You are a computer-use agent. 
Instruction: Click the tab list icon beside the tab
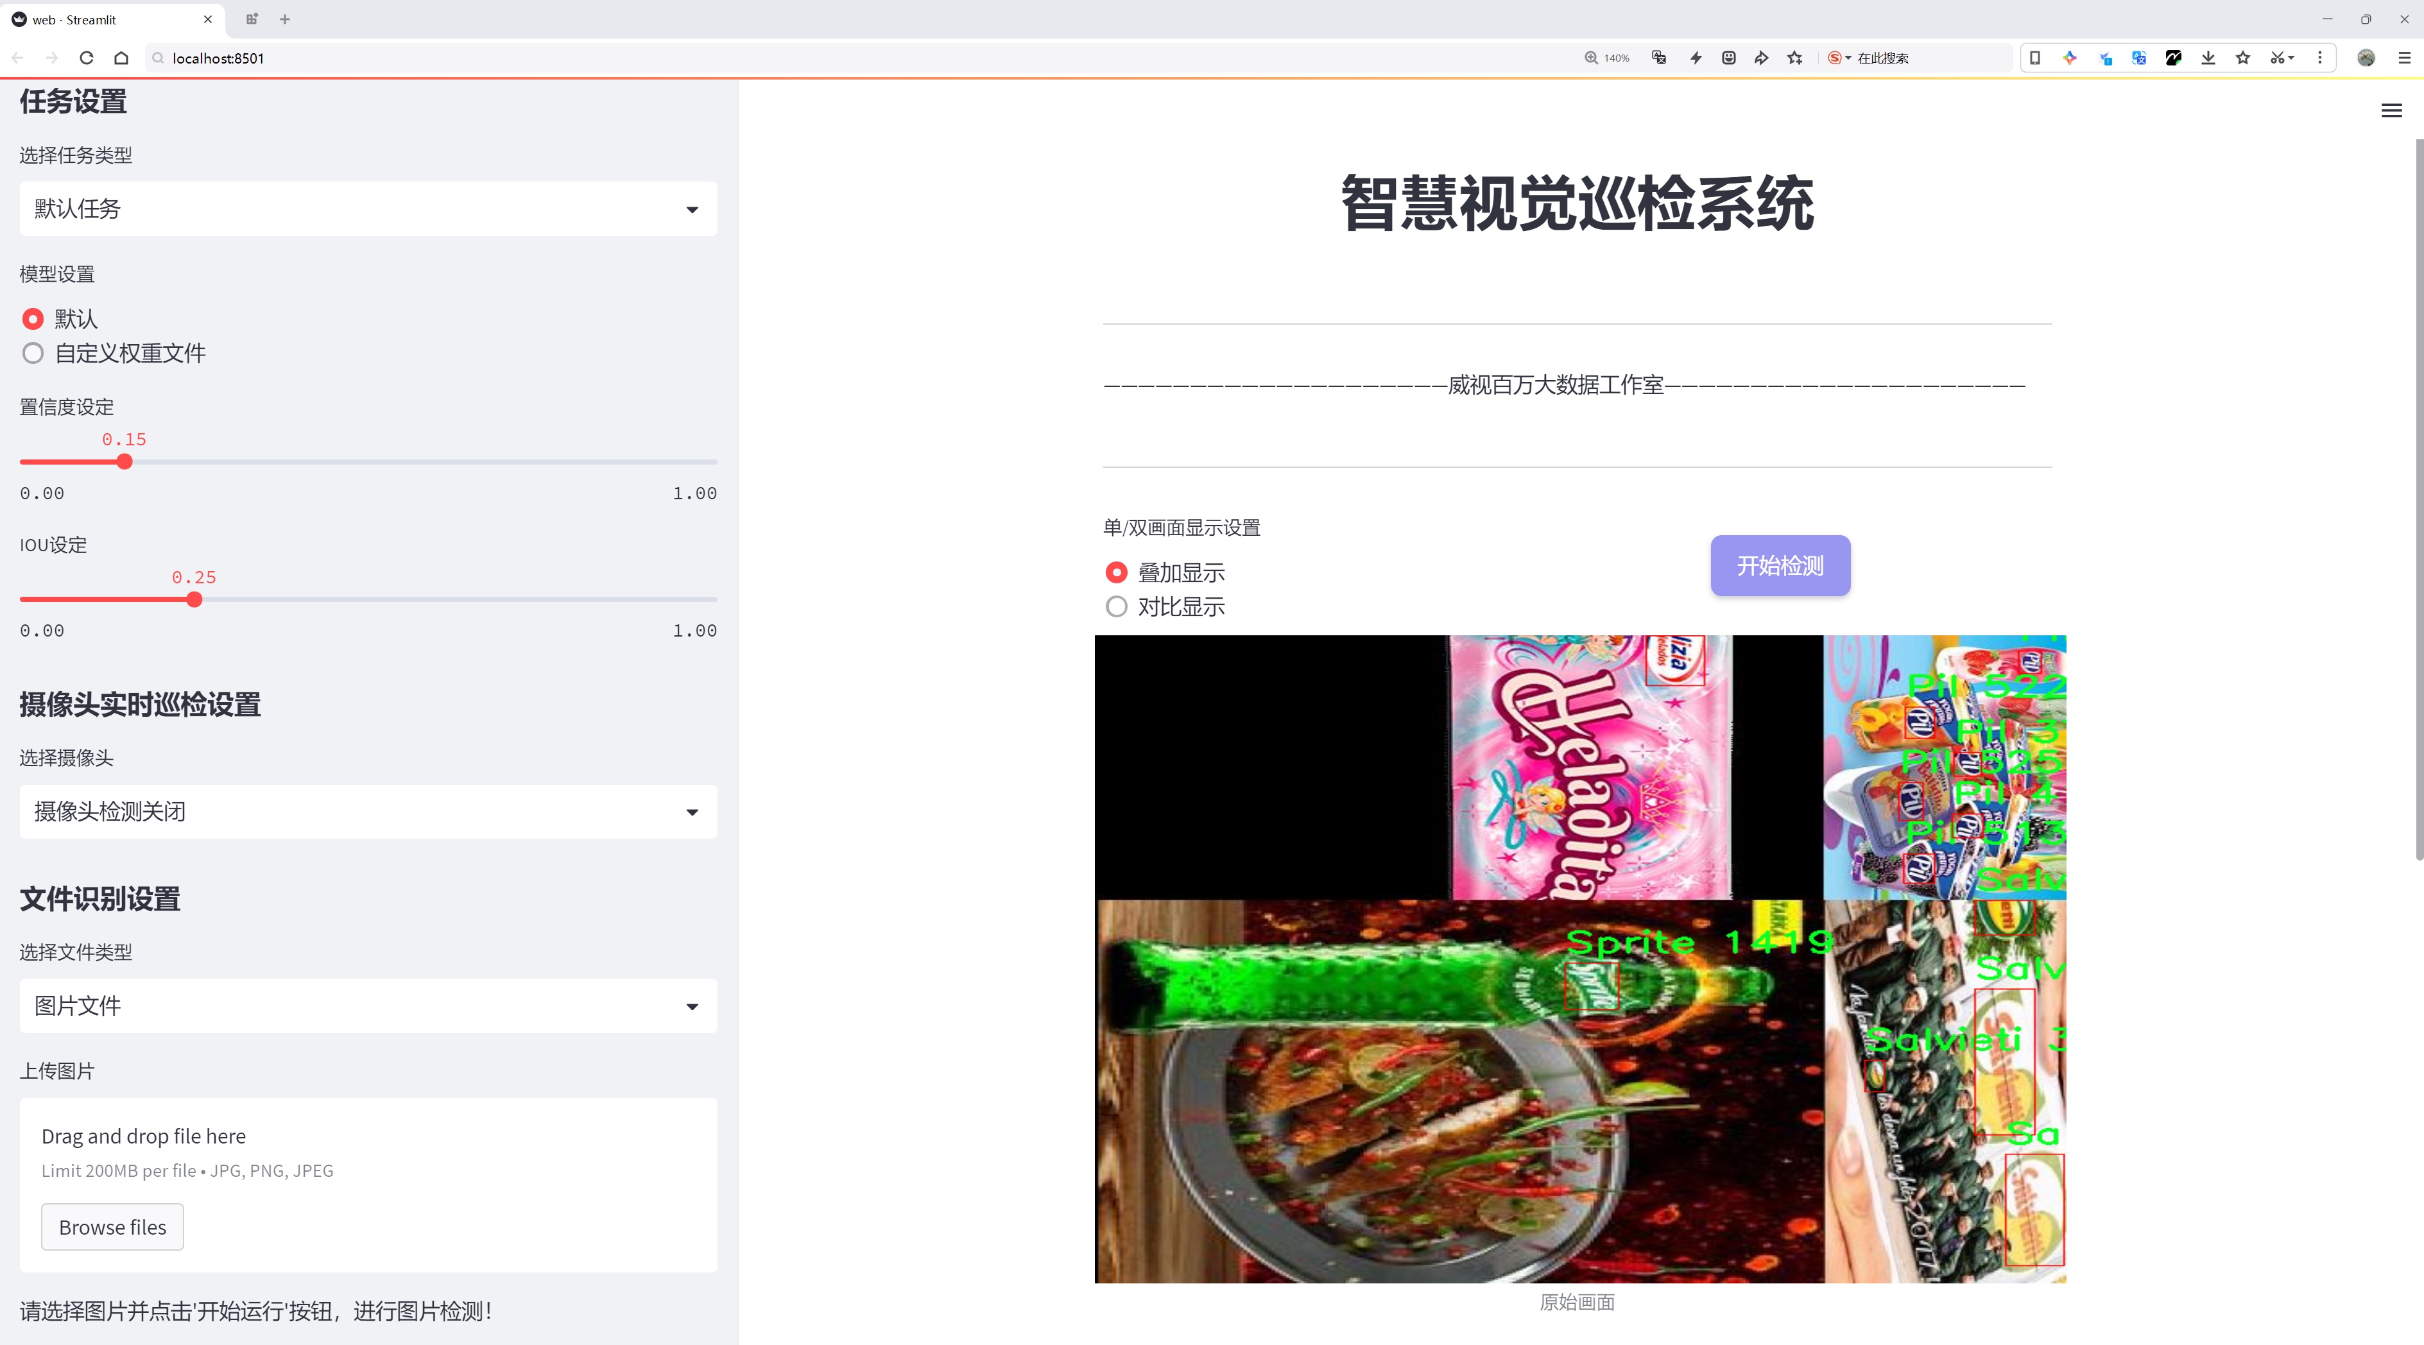point(251,19)
